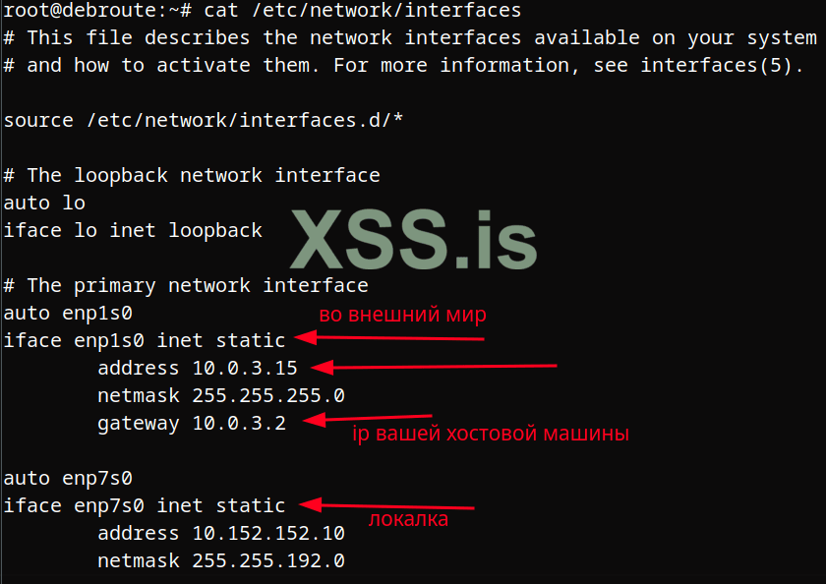Click the netmask 255.255.192.0 line

pyautogui.click(x=220, y=561)
